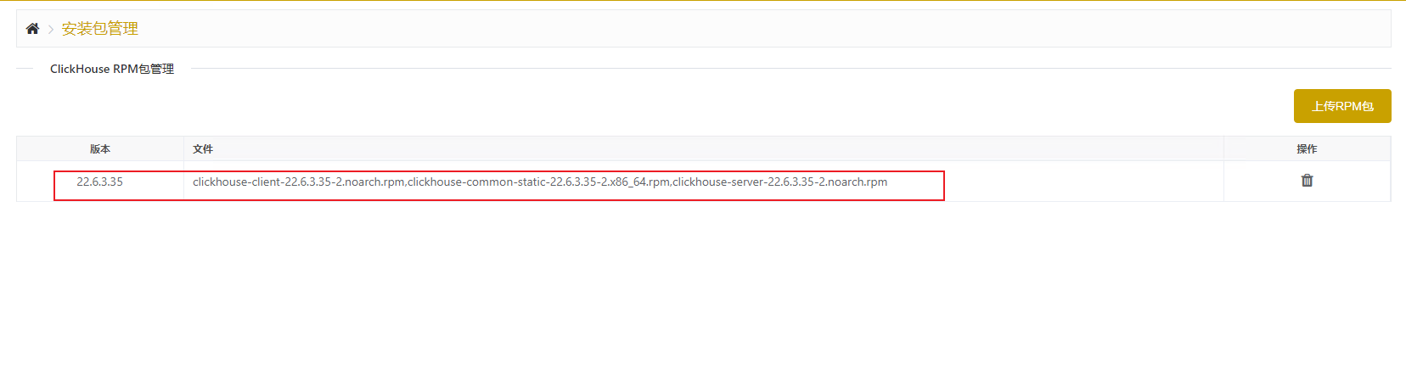The width and height of the screenshot is (1406, 369).
Task: Select the clickhouse-client rpm file list text
Action: (x=540, y=182)
